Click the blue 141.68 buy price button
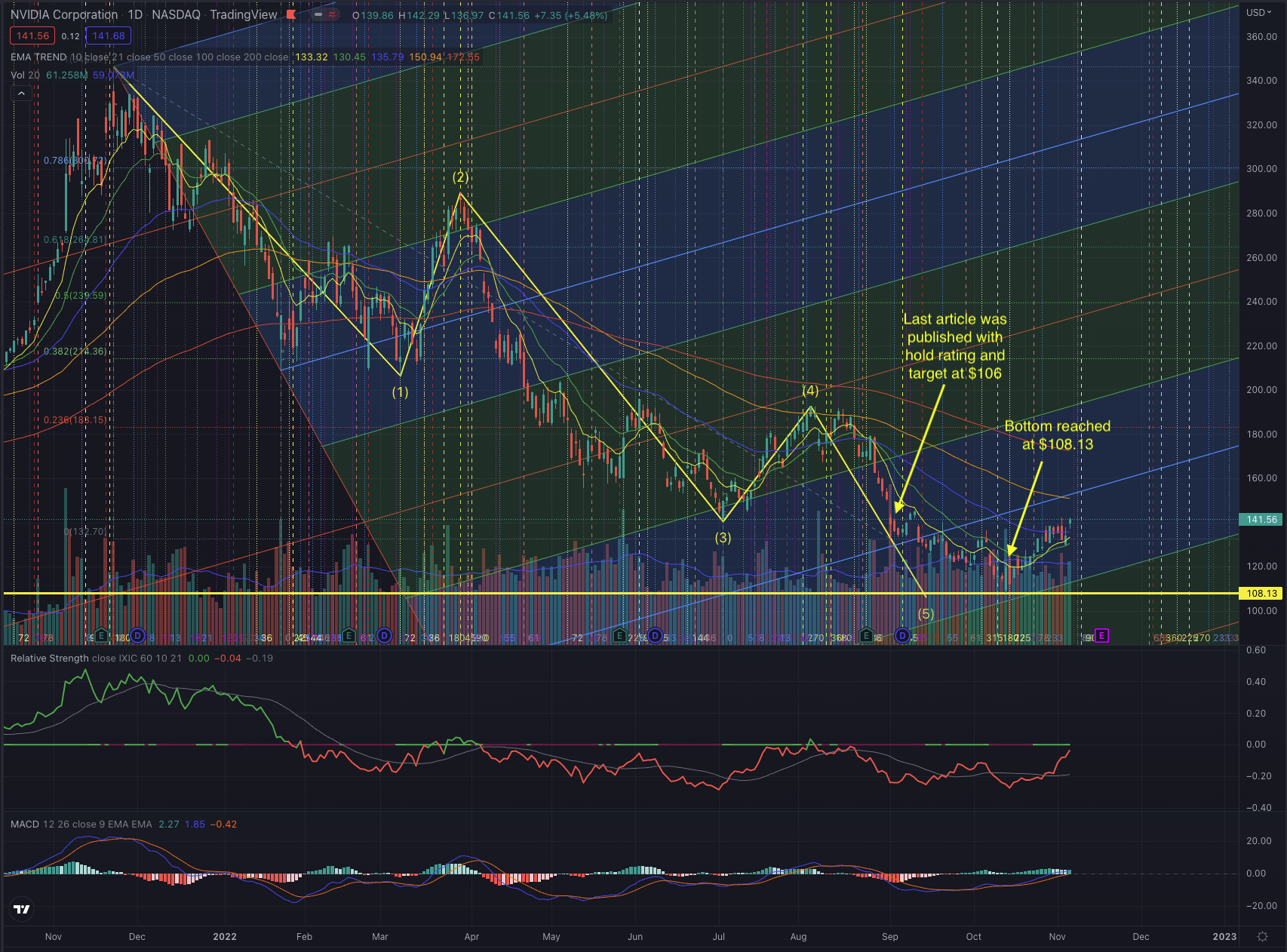1287x952 pixels. coord(109,35)
